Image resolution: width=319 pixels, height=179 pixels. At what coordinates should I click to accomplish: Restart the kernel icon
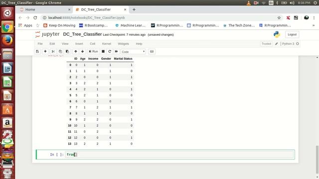coord(110,52)
